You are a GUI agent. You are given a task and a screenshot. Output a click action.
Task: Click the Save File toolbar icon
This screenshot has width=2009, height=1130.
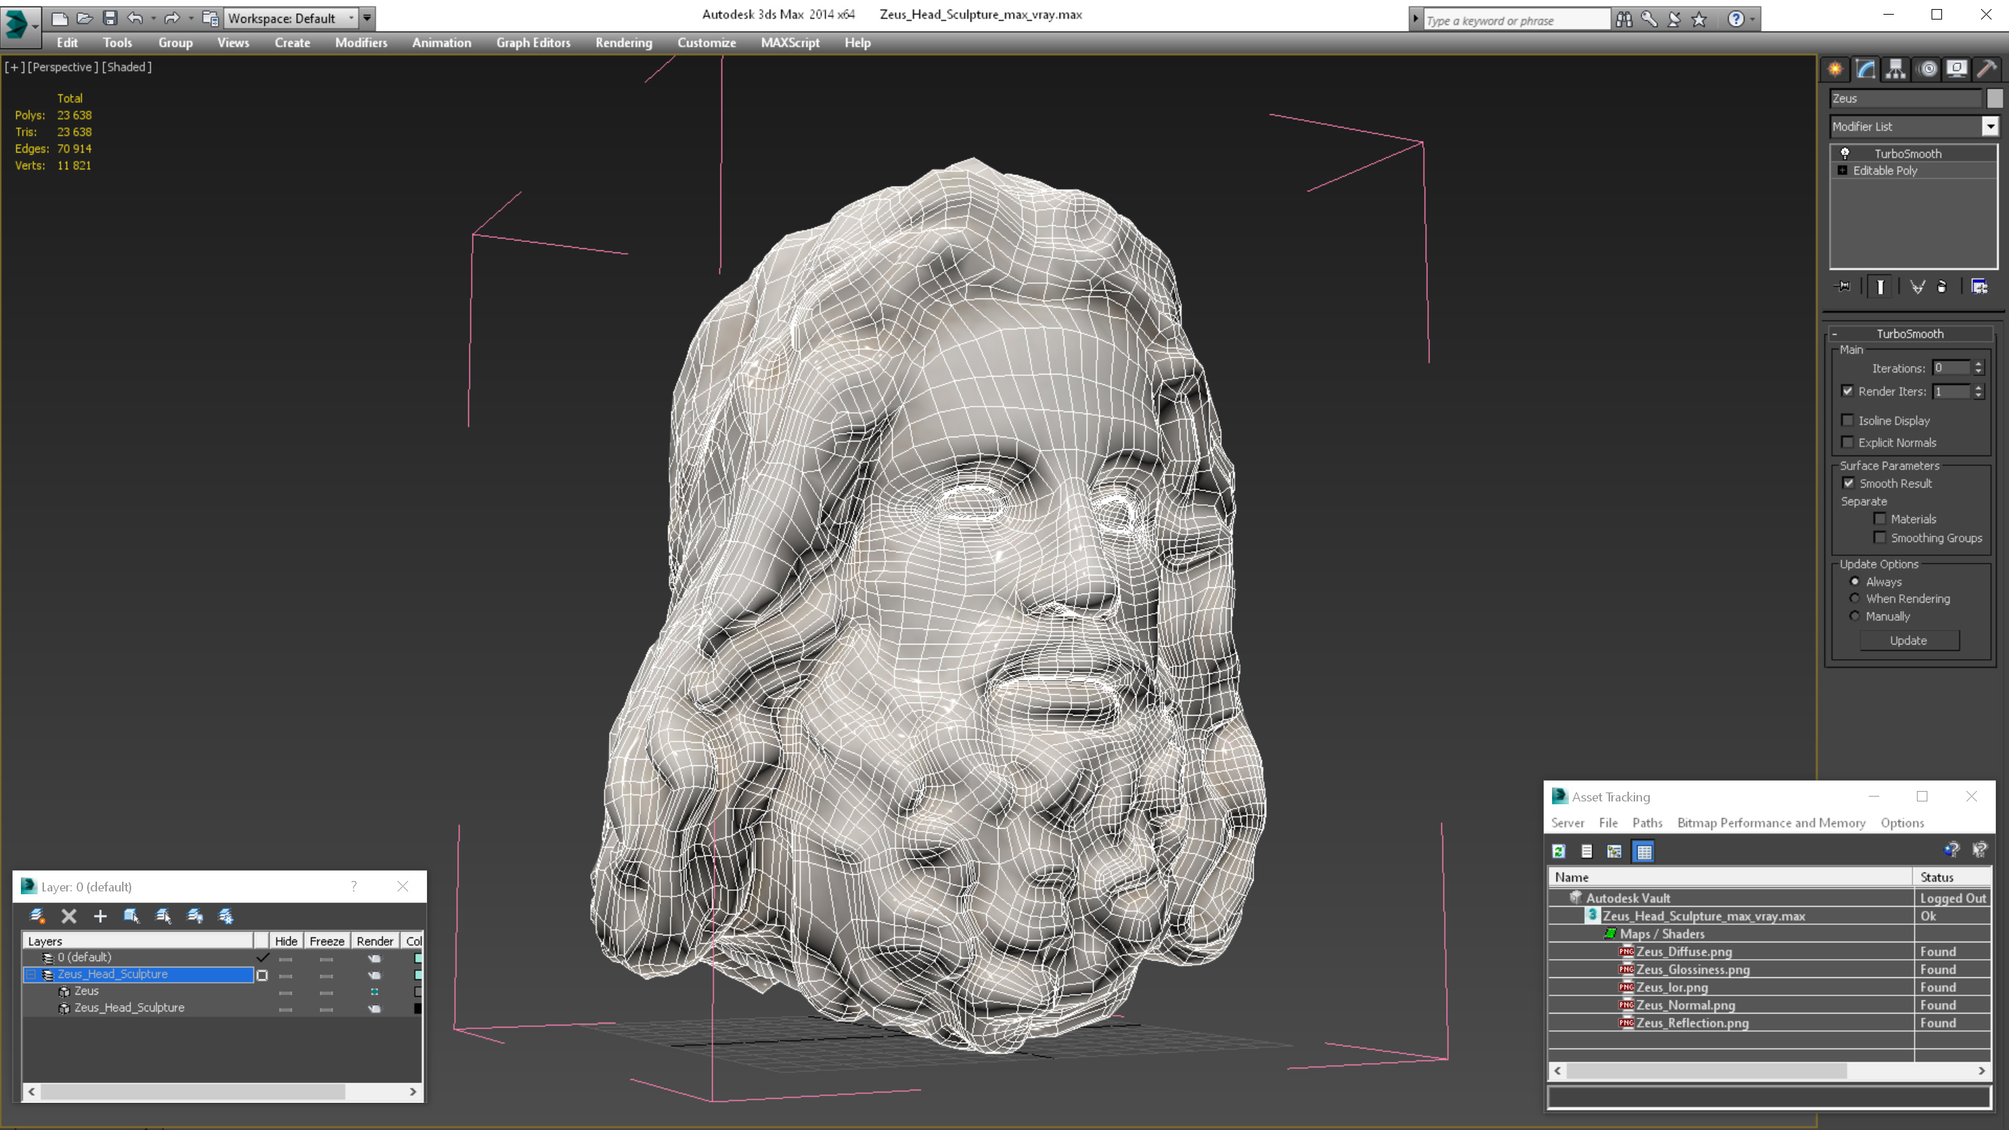pyautogui.click(x=110, y=18)
